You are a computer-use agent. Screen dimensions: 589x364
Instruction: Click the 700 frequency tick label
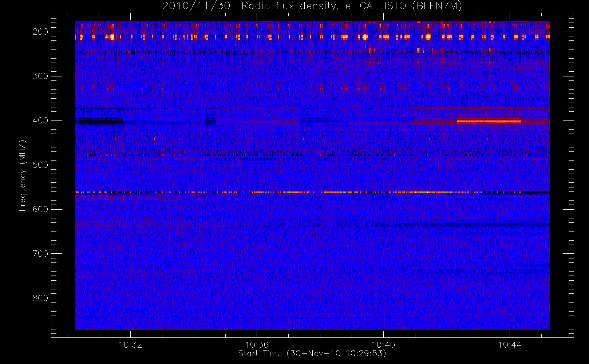(x=40, y=254)
